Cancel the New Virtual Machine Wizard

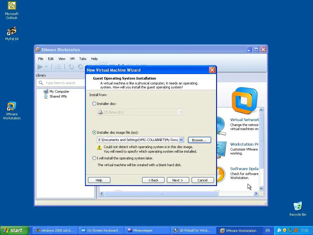(203, 180)
